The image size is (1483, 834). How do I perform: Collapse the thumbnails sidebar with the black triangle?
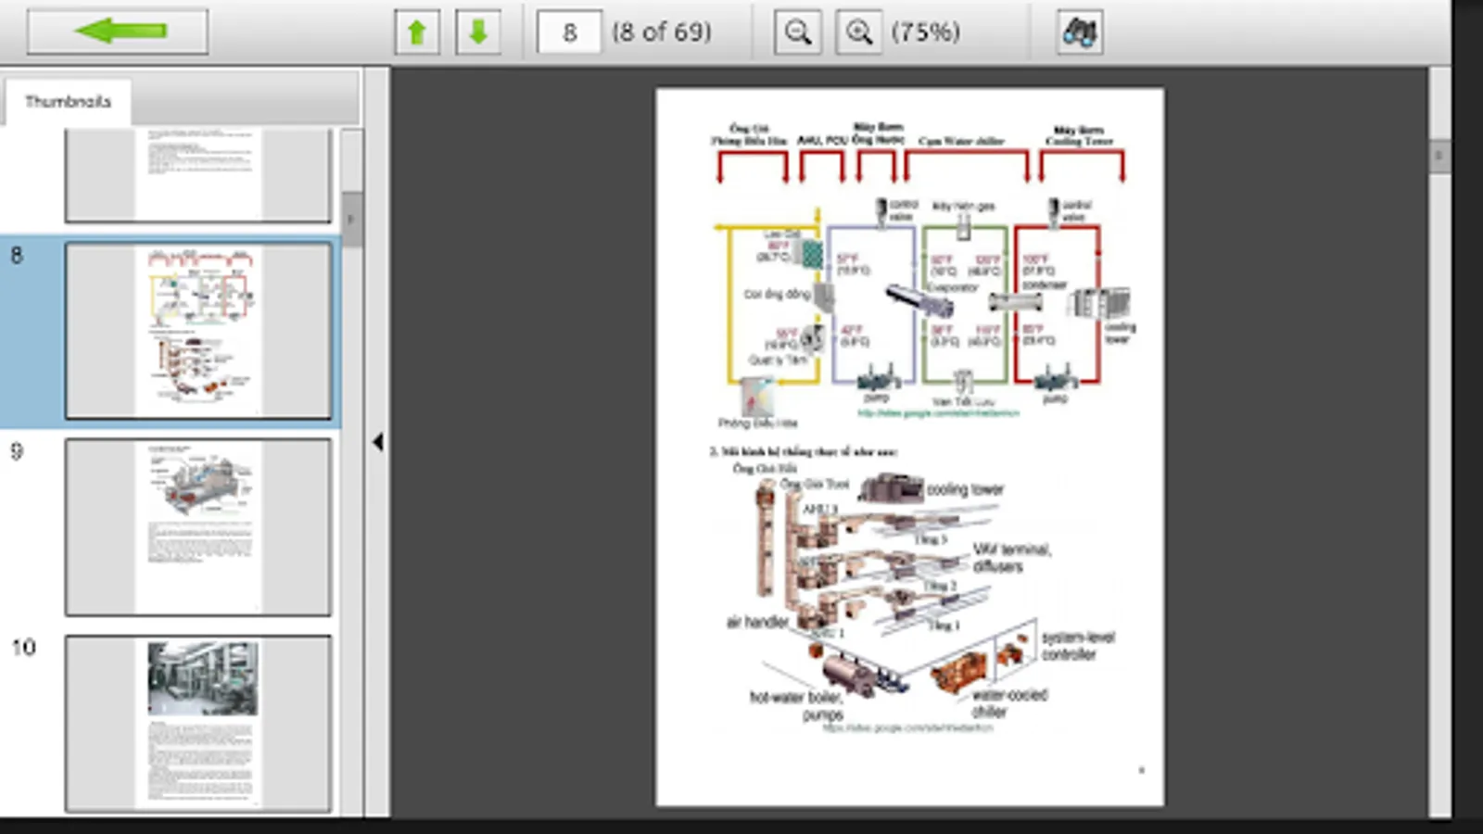click(x=378, y=442)
